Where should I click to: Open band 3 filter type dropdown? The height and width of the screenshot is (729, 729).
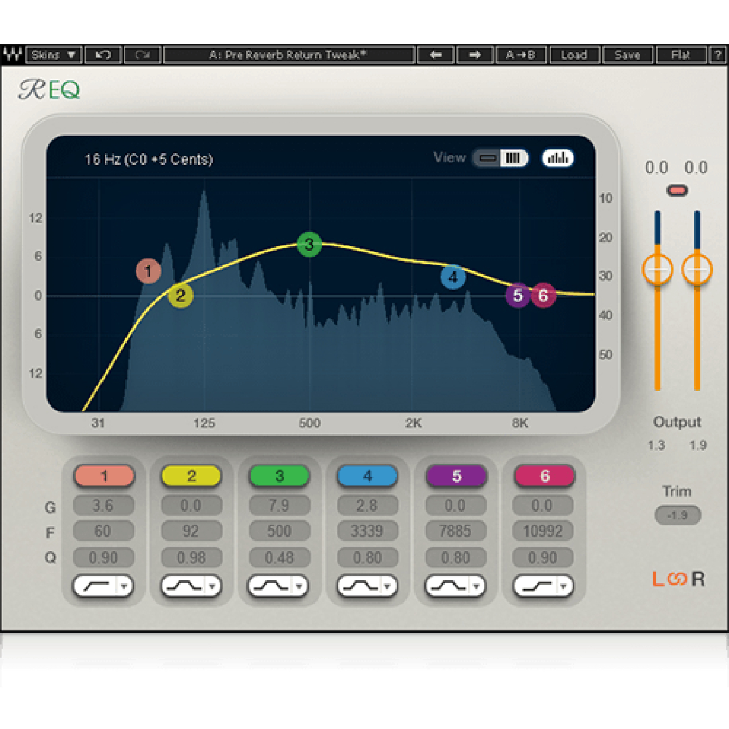click(x=278, y=586)
